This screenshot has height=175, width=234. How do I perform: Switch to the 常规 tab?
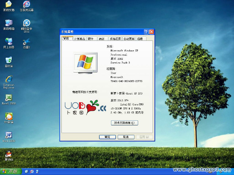point(67,39)
